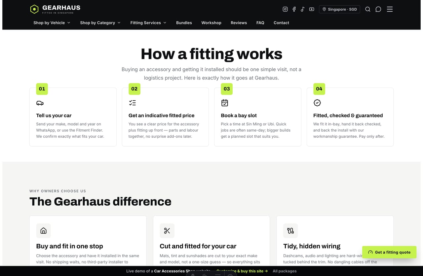This screenshot has width=423, height=276.
Task: Click the scissors icon above Cut and fitted
Action: tap(167, 231)
